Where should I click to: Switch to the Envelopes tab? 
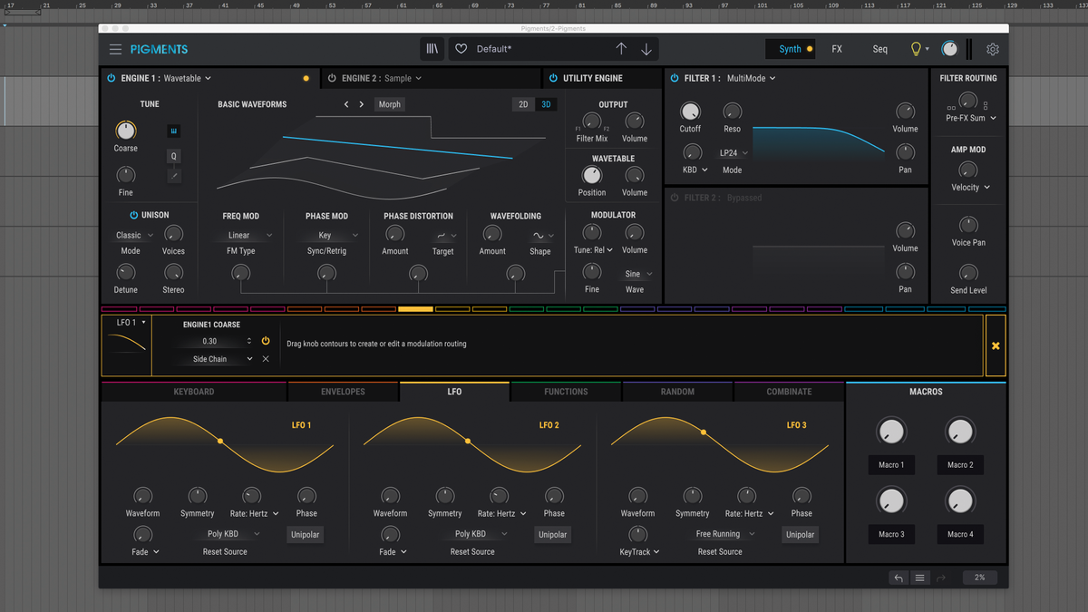343,392
